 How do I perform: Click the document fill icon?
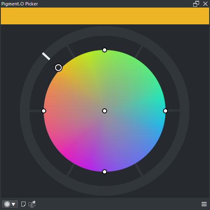point(24,204)
